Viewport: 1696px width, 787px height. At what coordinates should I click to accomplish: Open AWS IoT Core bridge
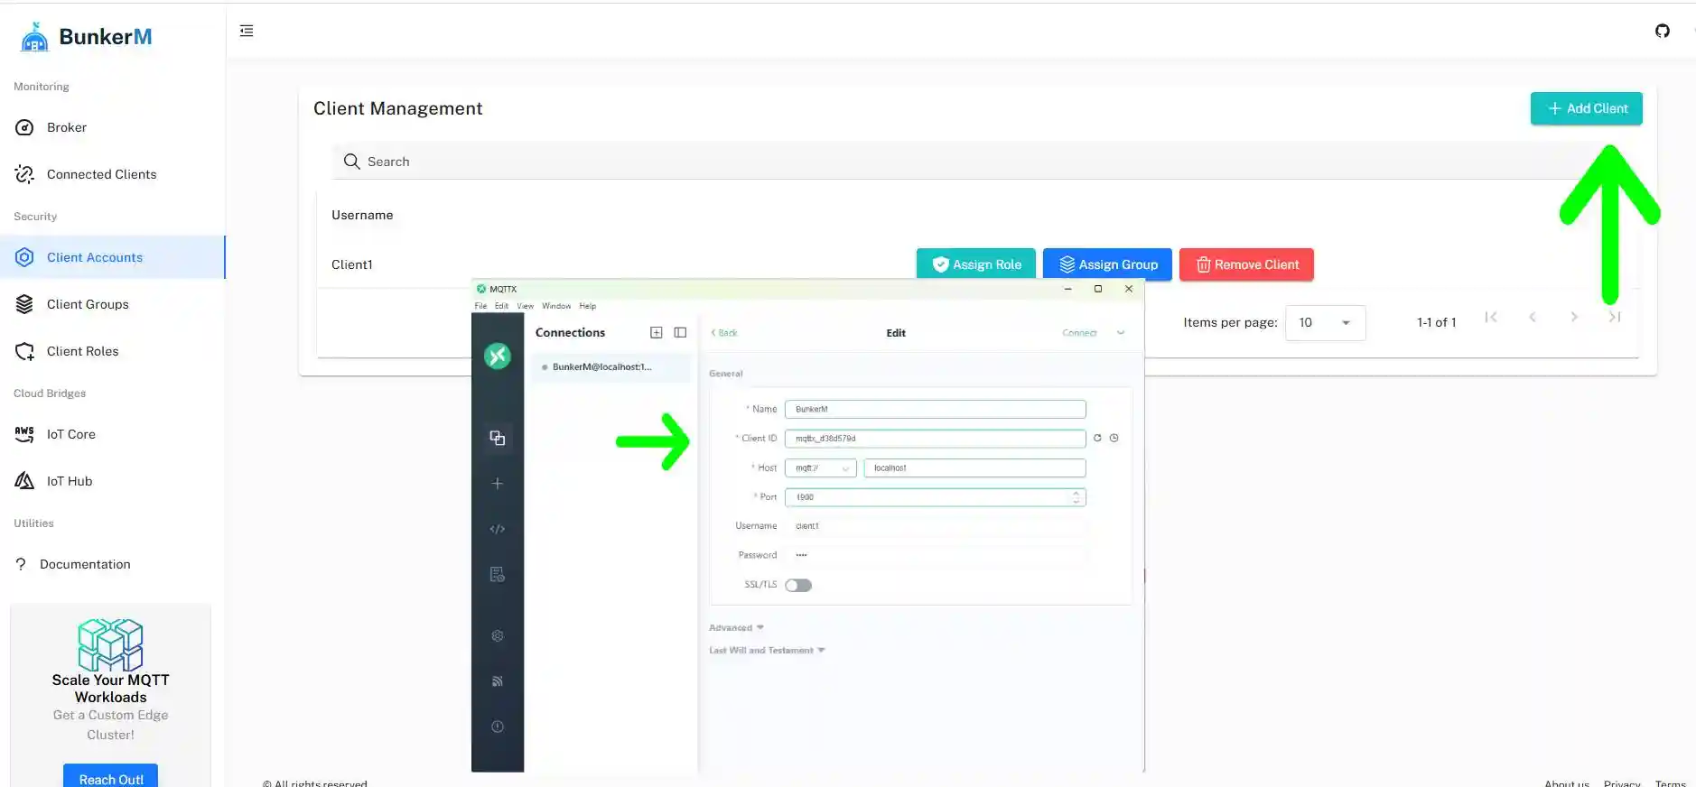click(113, 434)
